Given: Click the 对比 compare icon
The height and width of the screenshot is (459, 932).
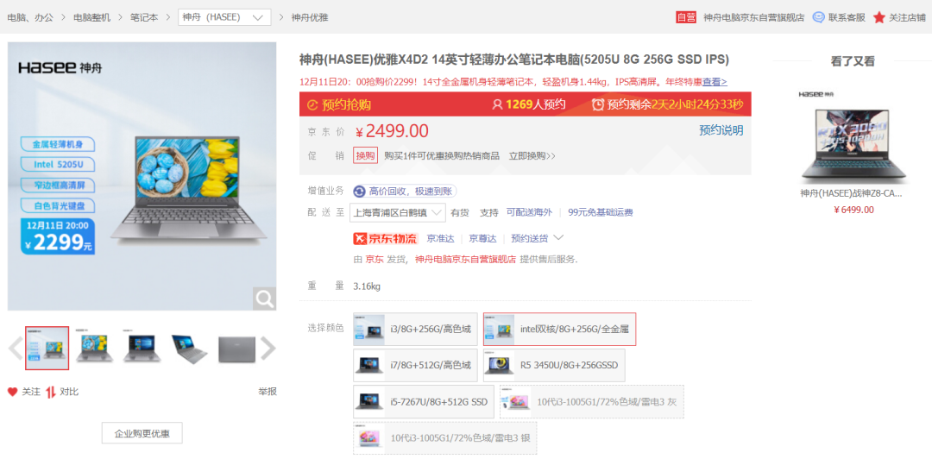Looking at the screenshot, I should 51,392.
